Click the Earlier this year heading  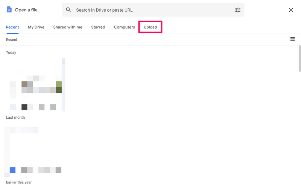(19, 182)
